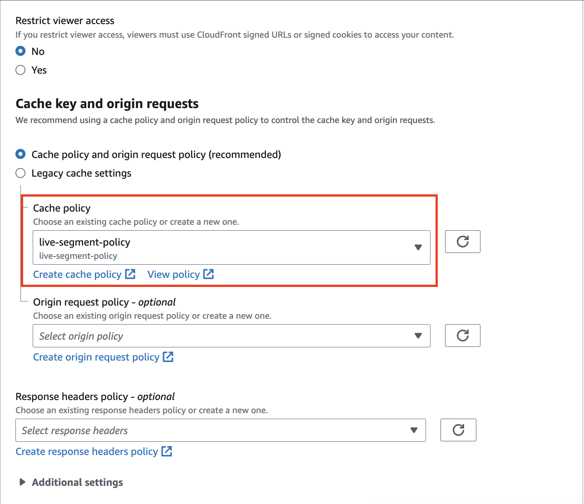Refresh the response headers policy list
The image size is (584, 504).
coord(458,430)
